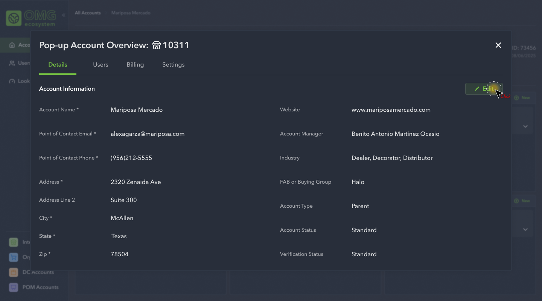Collapse the sidebar with the double-chevron icon
Viewport: 542px width, 301px height.
pos(64,15)
